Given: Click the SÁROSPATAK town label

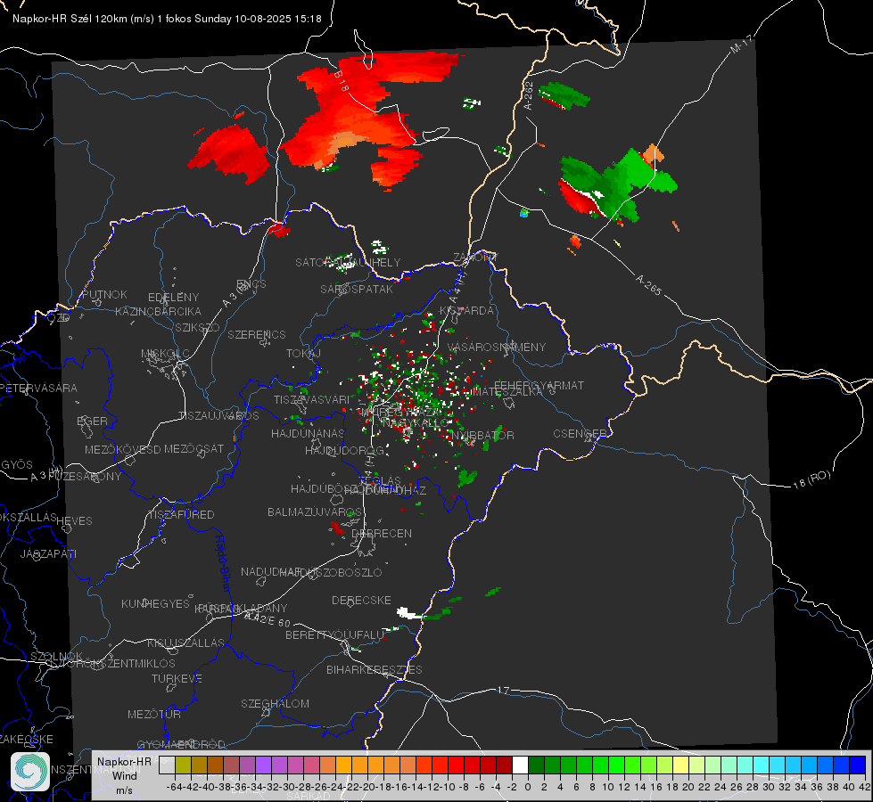Looking at the screenshot, I should (357, 289).
